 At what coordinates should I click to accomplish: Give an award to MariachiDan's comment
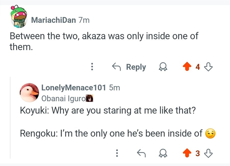pos(162,67)
